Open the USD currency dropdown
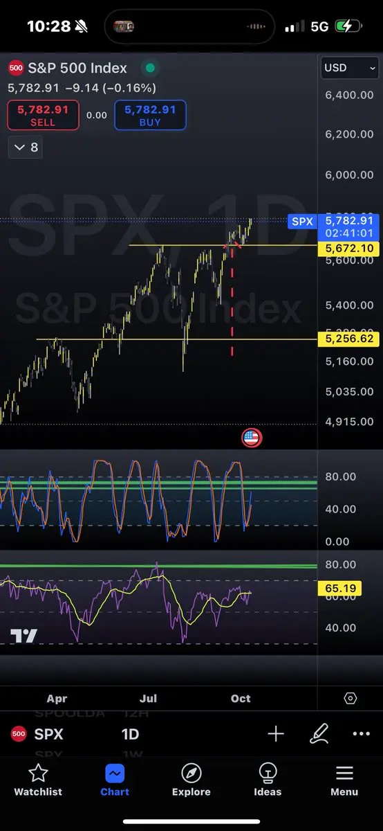 click(x=351, y=68)
